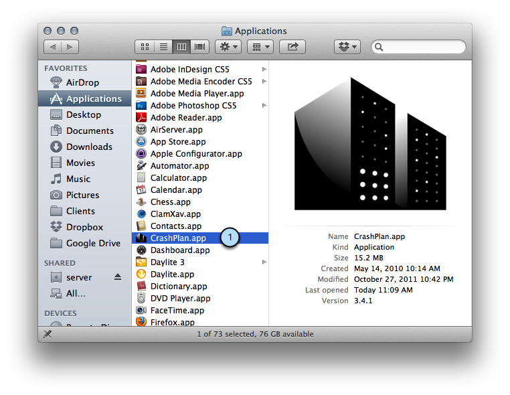Screen dimensions: 510x395
Task: Select Apple Configurator.app
Action: [x=200, y=153]
